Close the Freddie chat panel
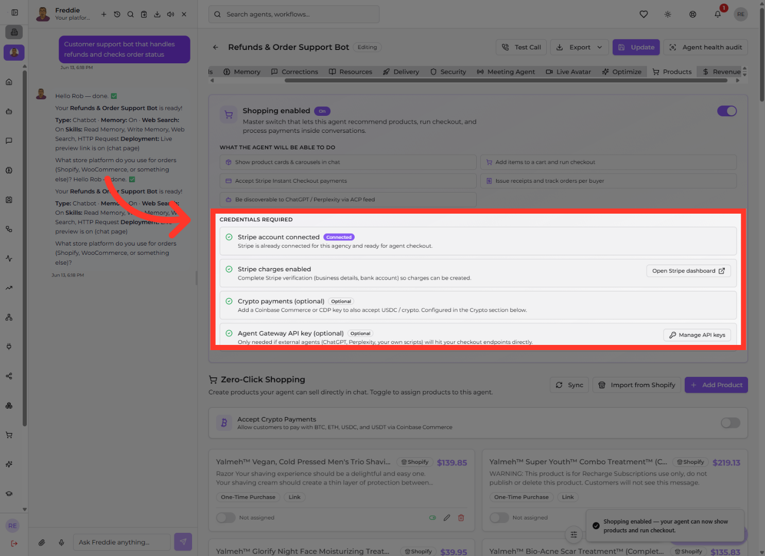 184,14
